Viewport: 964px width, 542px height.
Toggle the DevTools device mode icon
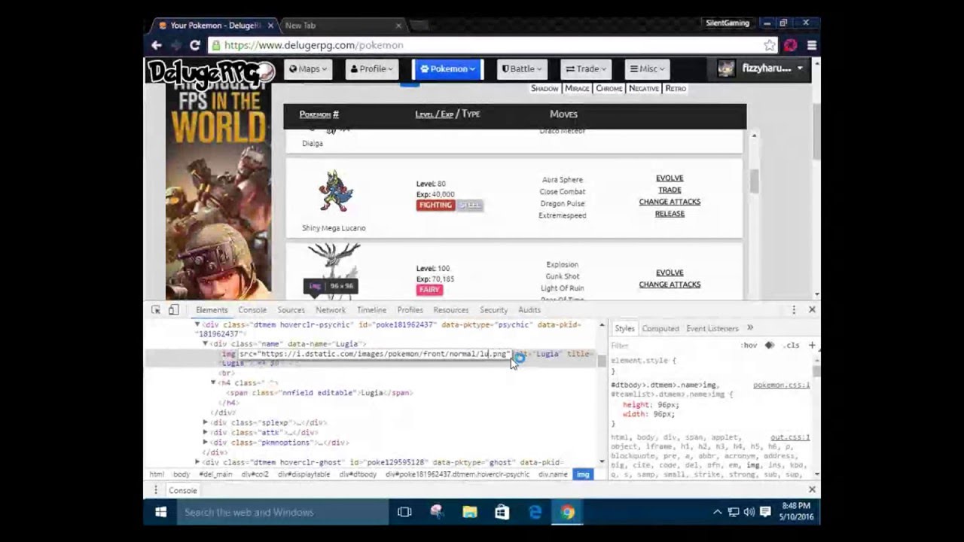click(173, 309)
